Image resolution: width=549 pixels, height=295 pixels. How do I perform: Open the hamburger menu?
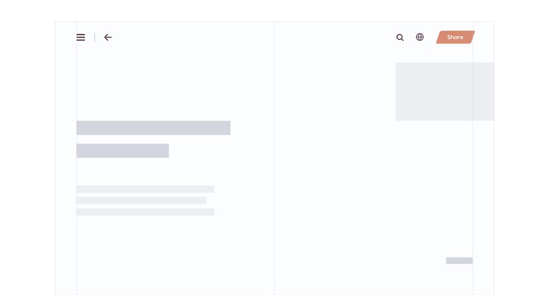pos(80,37)
